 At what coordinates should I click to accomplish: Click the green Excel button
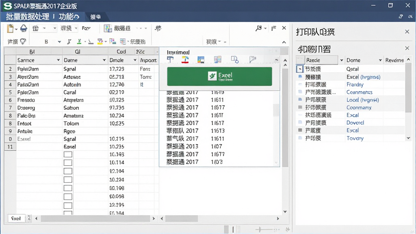[x=219, y=76]
